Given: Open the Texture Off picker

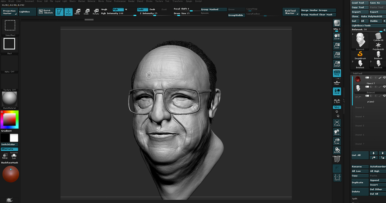Looking at the screenshot, I should pos(9,82).
